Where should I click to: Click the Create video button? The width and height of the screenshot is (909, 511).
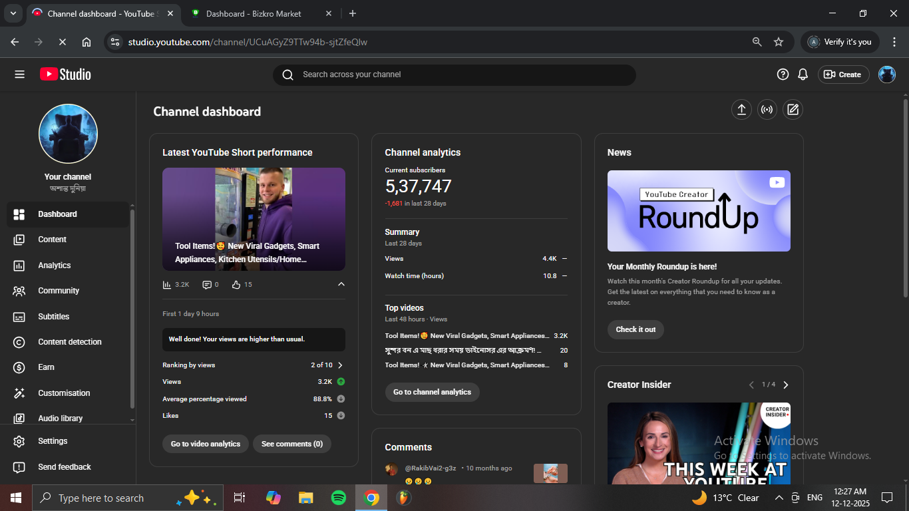[842, 75]
